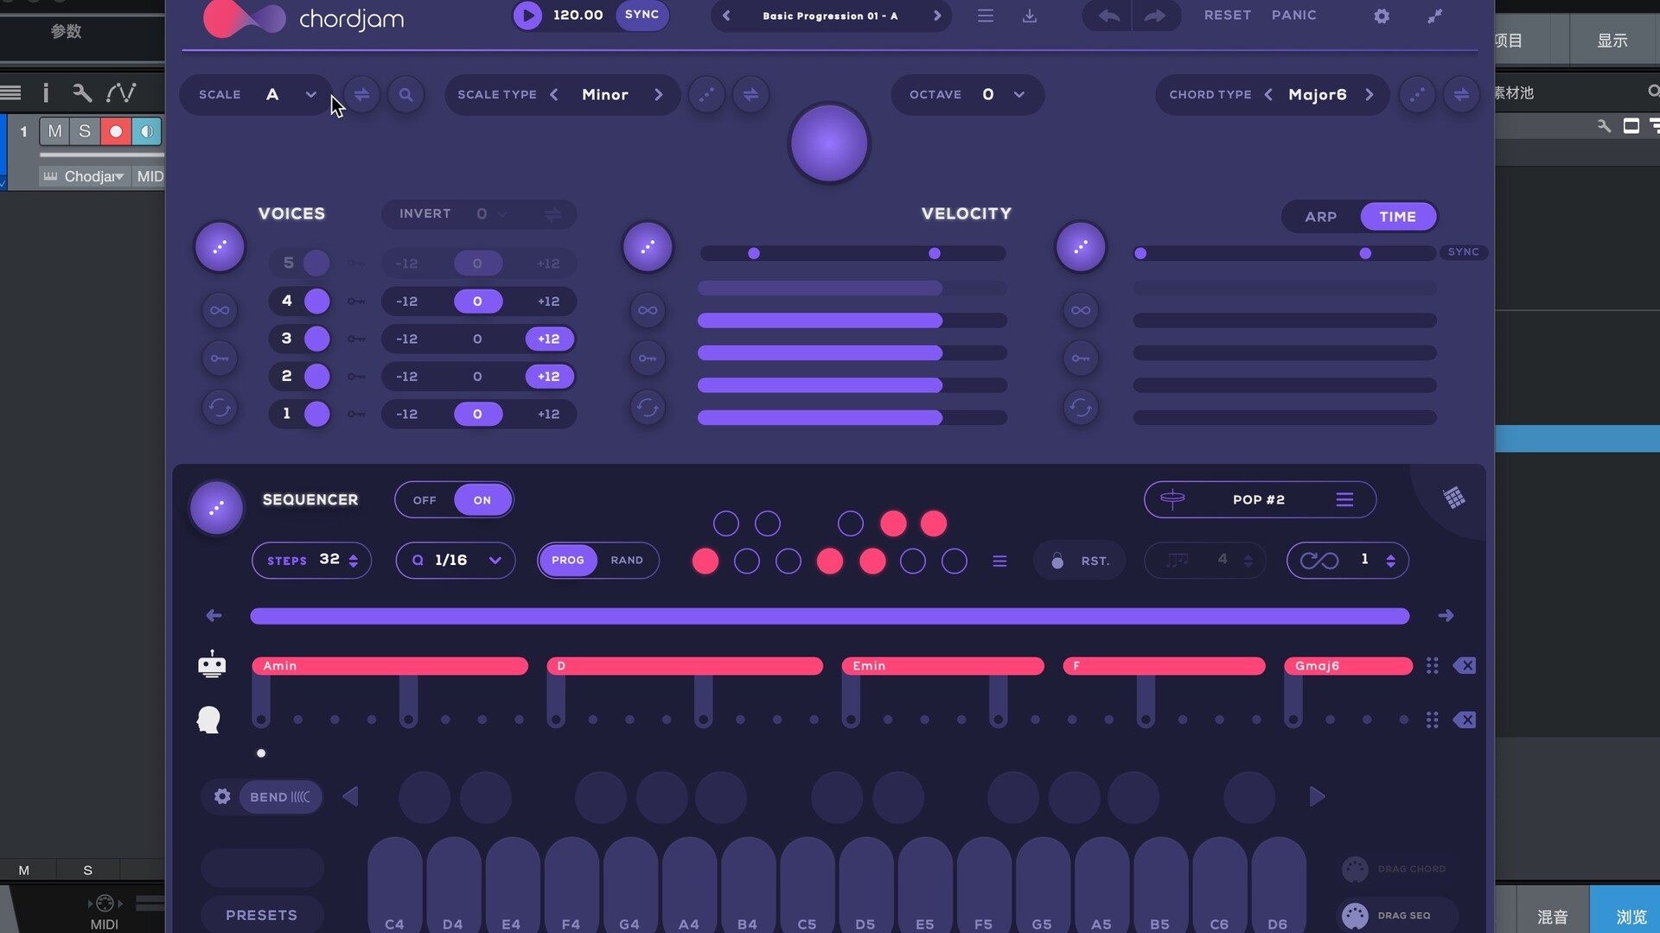The image size is (1660, 933).
Task: Switch the sequencer mode to RAND
Action: tap(627, 560)
